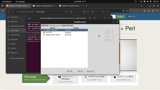Open the file manager path options menu
The width and height of the screenshot is (160, 90).
[66, 12]
